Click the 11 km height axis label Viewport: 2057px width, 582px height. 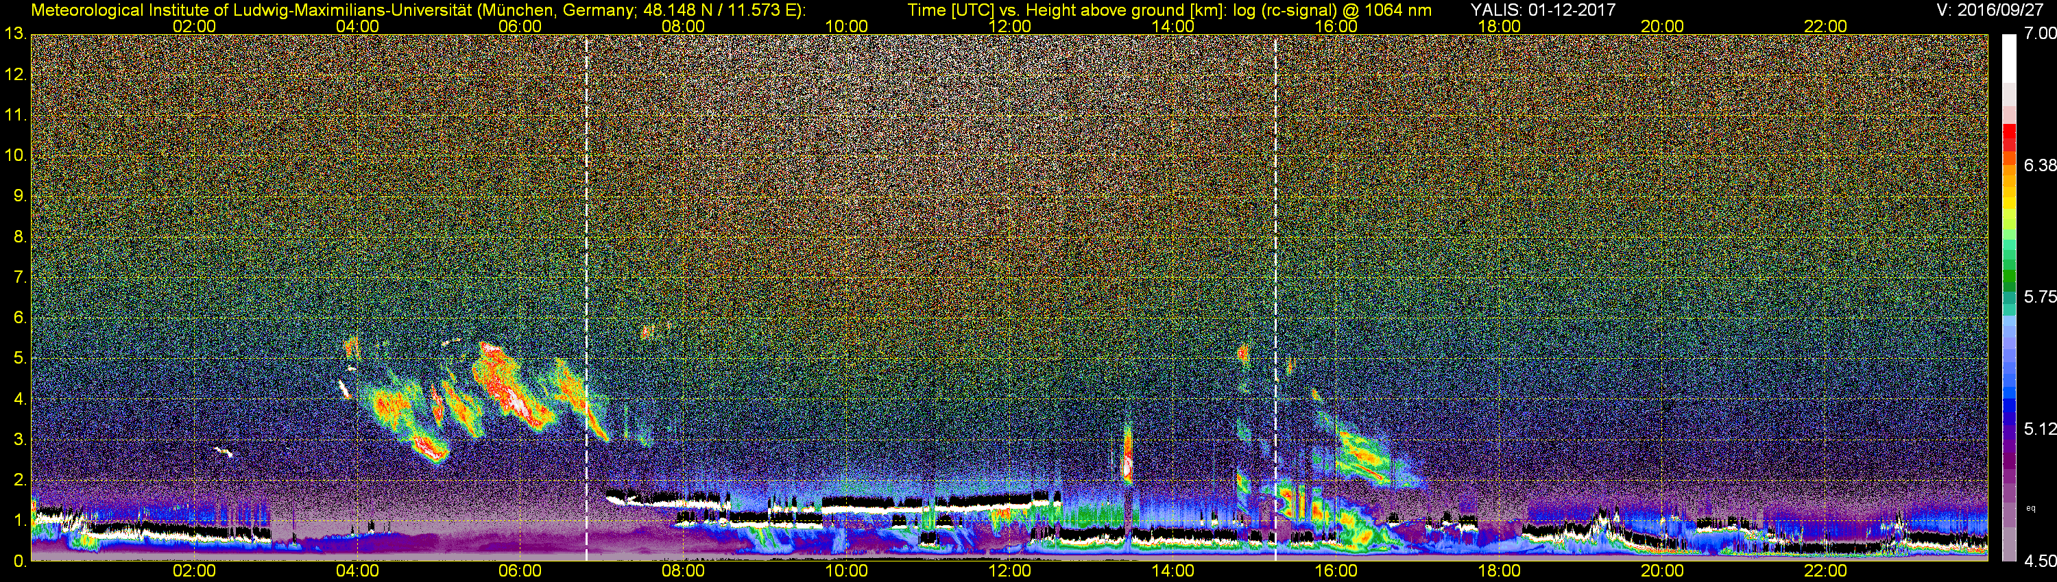pyautogui.click(x=15, y=116)
